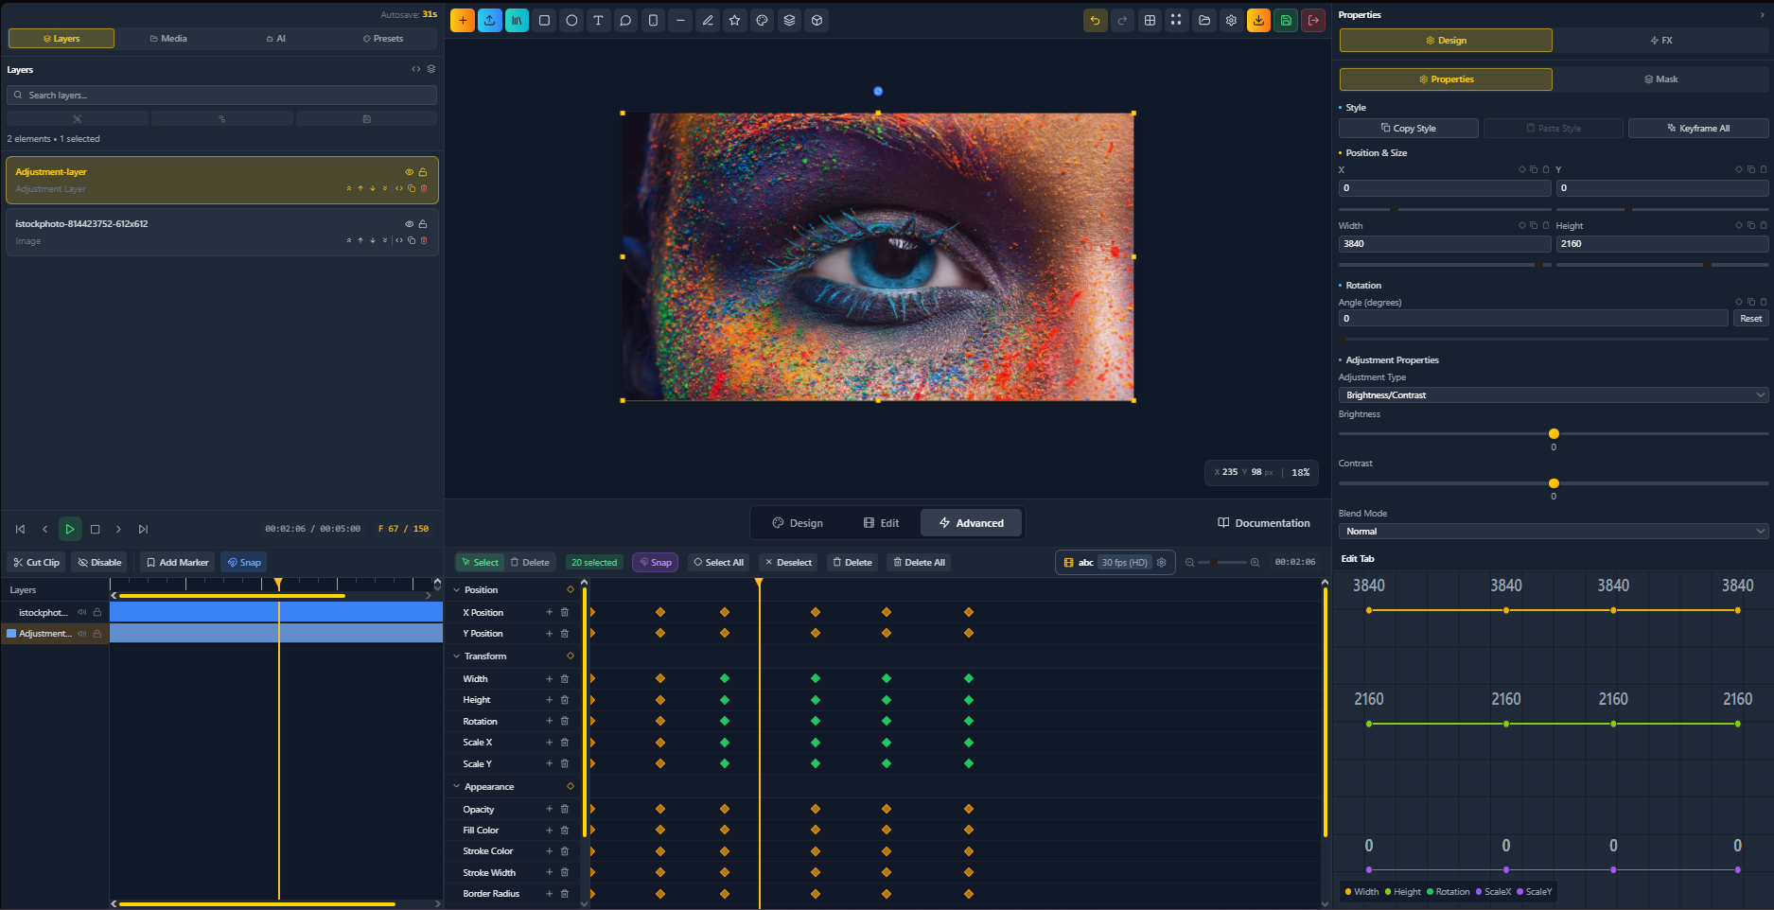
Task: Enable Snap in the timeline toolbar
Action: 243,562
